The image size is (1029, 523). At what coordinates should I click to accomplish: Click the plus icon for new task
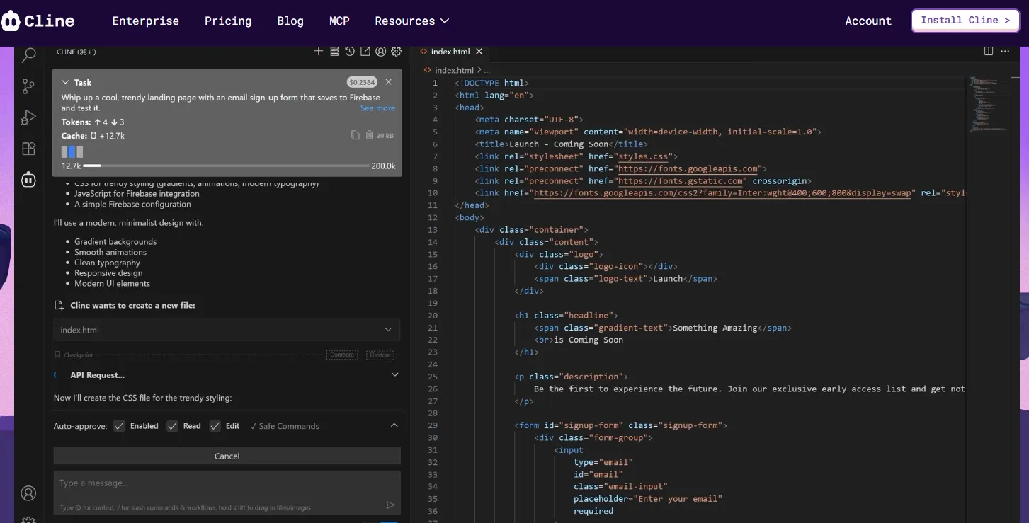pyautogui.click(x=319, y=52)
